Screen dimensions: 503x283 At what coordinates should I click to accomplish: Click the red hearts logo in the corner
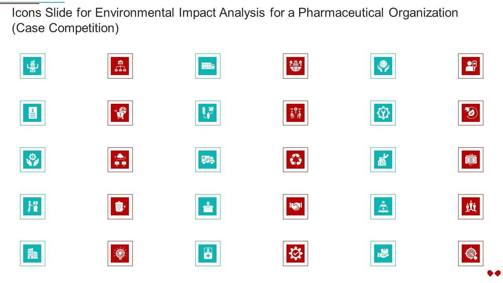pos(494,273)
